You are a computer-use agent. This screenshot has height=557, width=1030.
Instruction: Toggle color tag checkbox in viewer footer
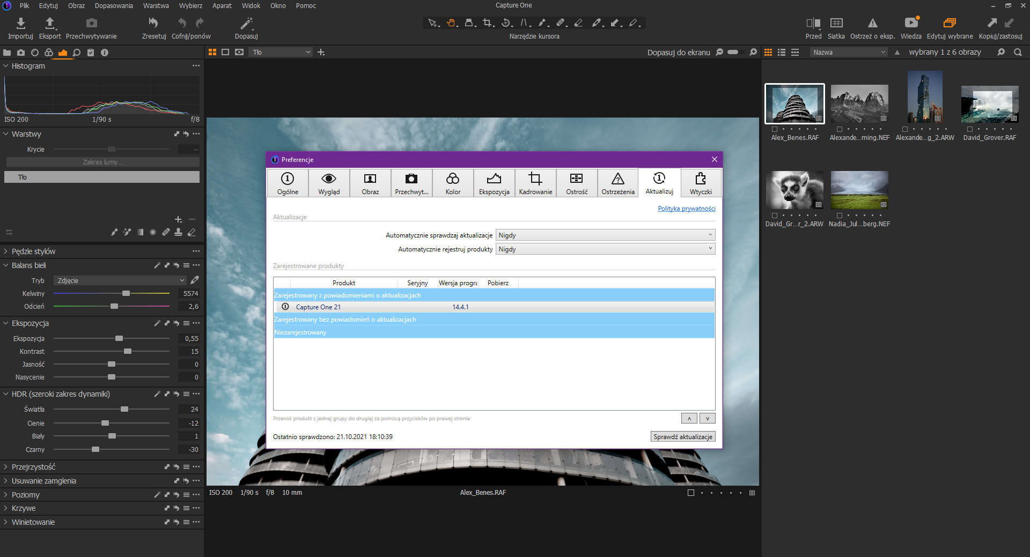coord(691,493)
